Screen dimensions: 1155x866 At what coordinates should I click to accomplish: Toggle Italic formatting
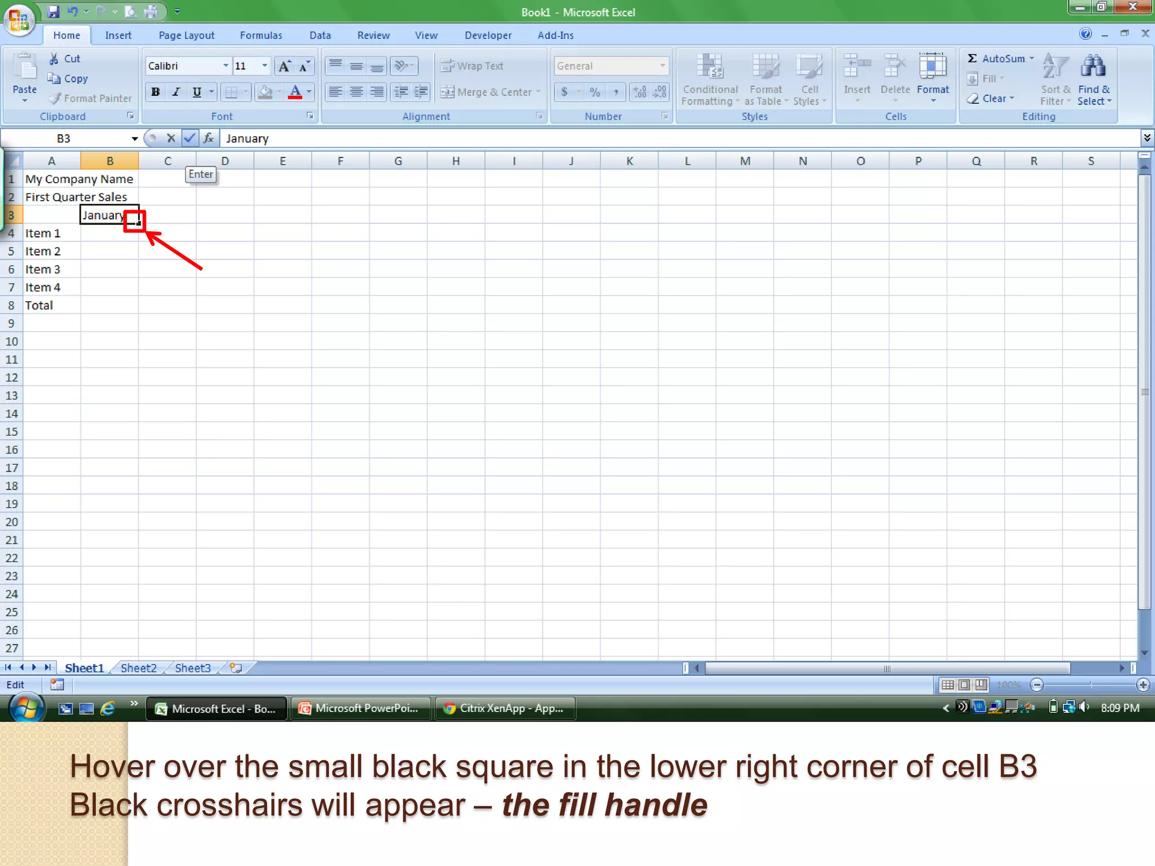tap(176, 92)
